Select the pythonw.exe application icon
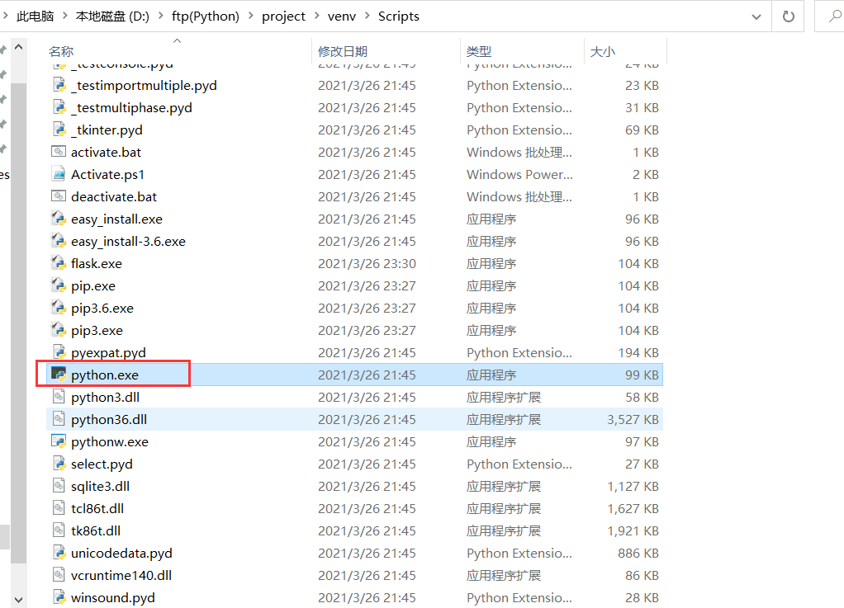This screenshot has height=608, width=844. coord(59,441)
